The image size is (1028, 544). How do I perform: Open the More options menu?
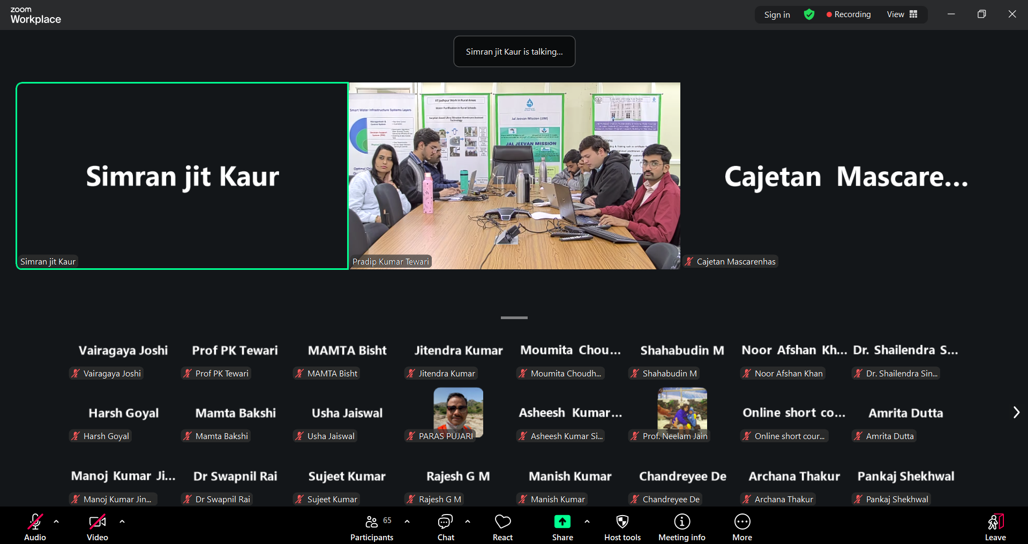[742, 522]
